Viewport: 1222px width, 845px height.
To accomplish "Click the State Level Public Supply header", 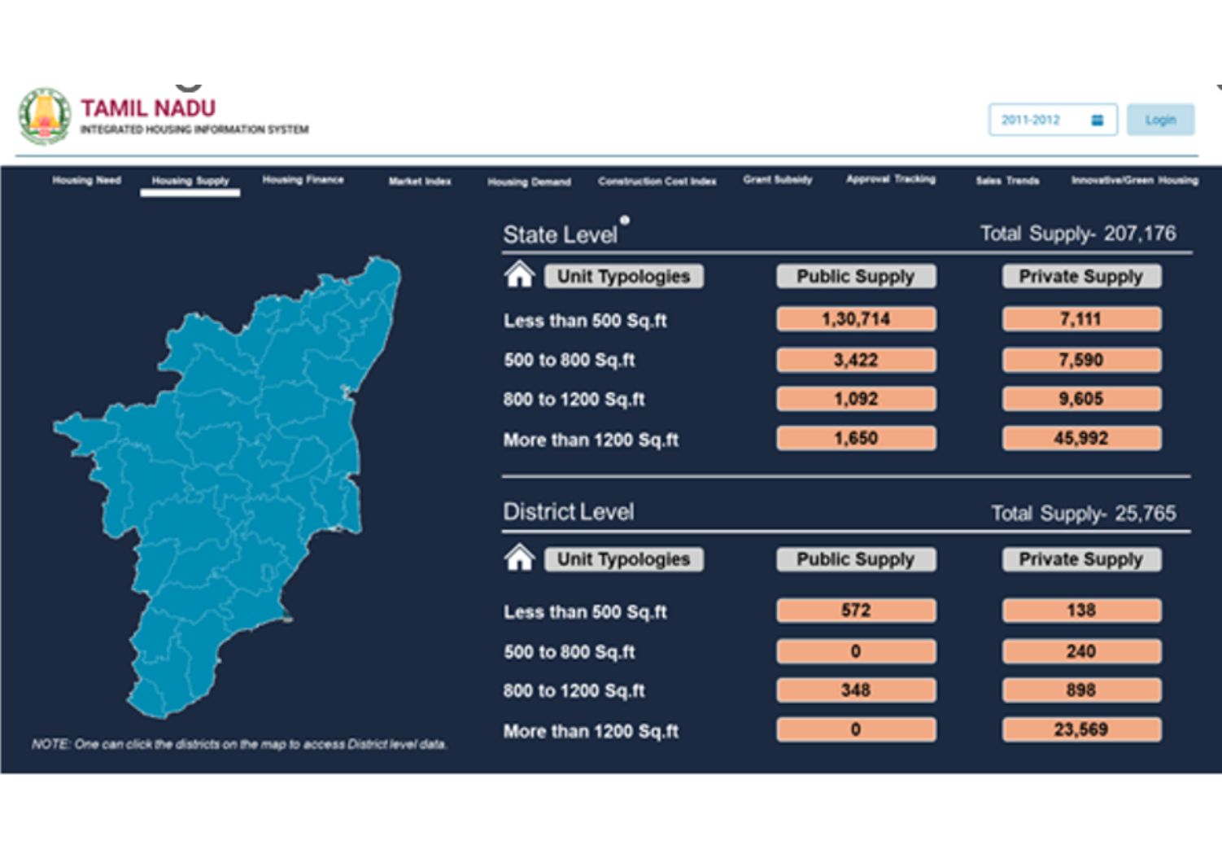I will [856, 277].
